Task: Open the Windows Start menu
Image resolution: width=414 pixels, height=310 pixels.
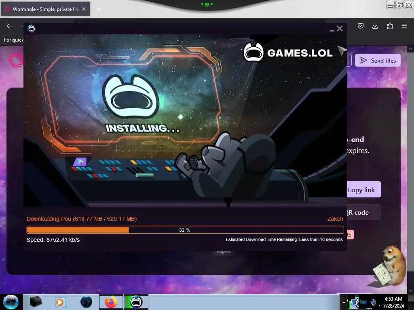Action: click(x=11, y=302)
